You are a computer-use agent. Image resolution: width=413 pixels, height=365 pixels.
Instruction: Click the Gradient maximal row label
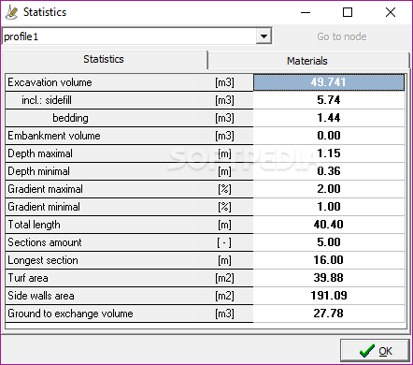click(45, 189)
